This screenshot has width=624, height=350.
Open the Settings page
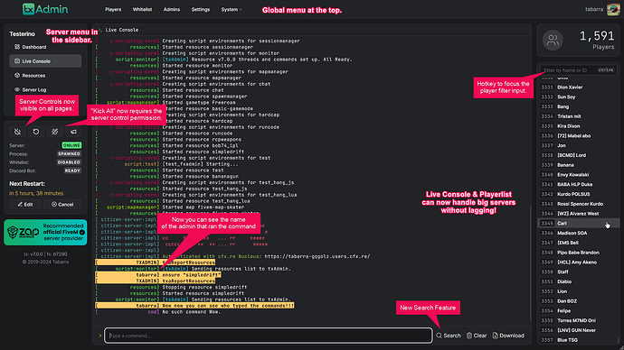(201, 10)
